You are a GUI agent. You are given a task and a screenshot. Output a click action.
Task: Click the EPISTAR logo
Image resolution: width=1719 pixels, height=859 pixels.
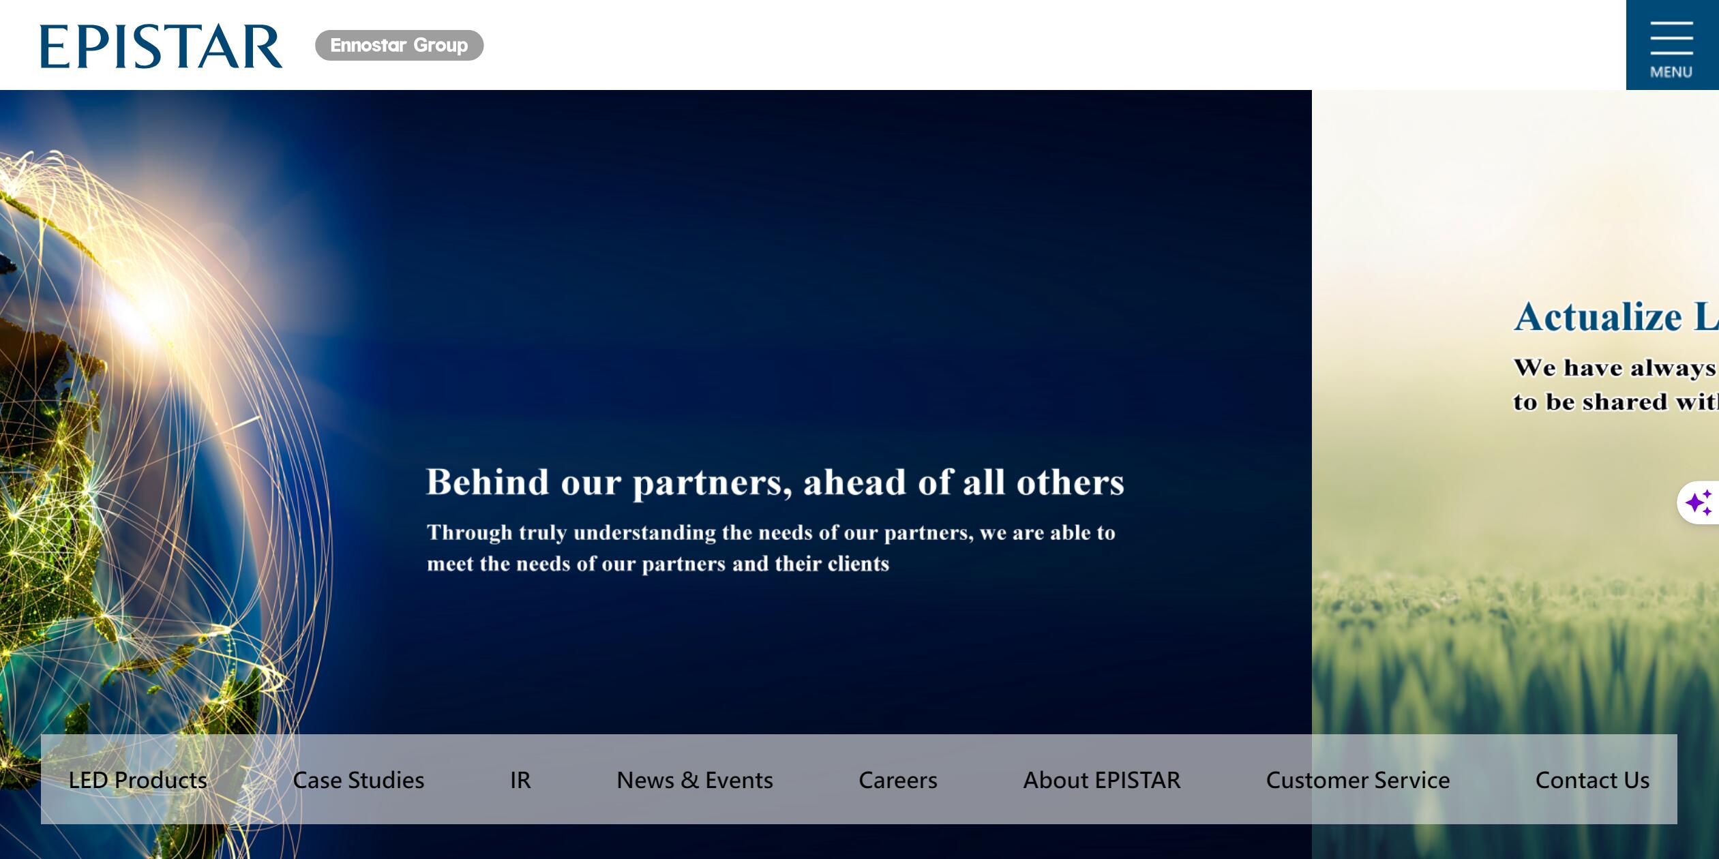click(x=161, y=46)
